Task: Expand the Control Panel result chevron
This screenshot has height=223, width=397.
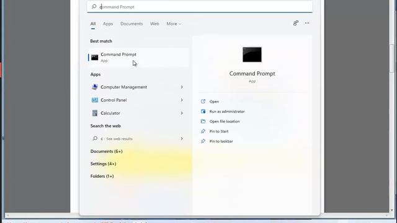Action: [x=182, y=100]
